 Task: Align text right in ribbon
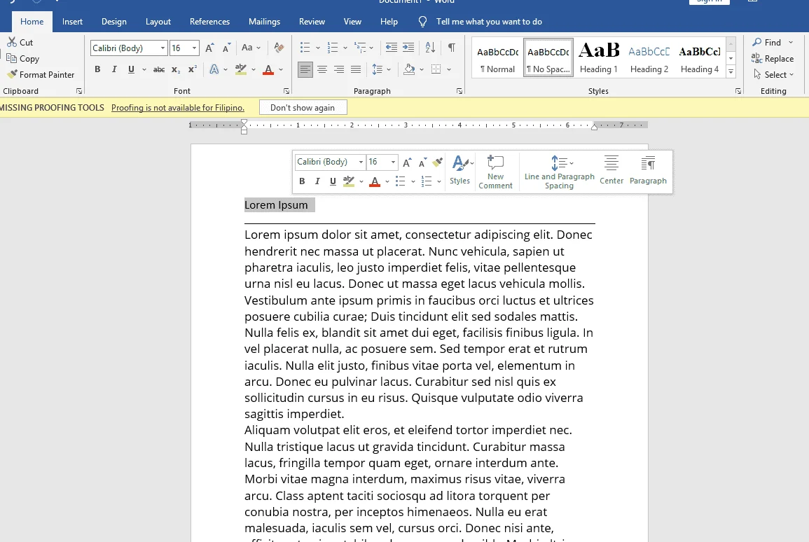point(339,69)
